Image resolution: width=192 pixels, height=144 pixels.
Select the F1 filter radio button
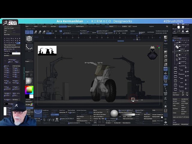point(7,39)
